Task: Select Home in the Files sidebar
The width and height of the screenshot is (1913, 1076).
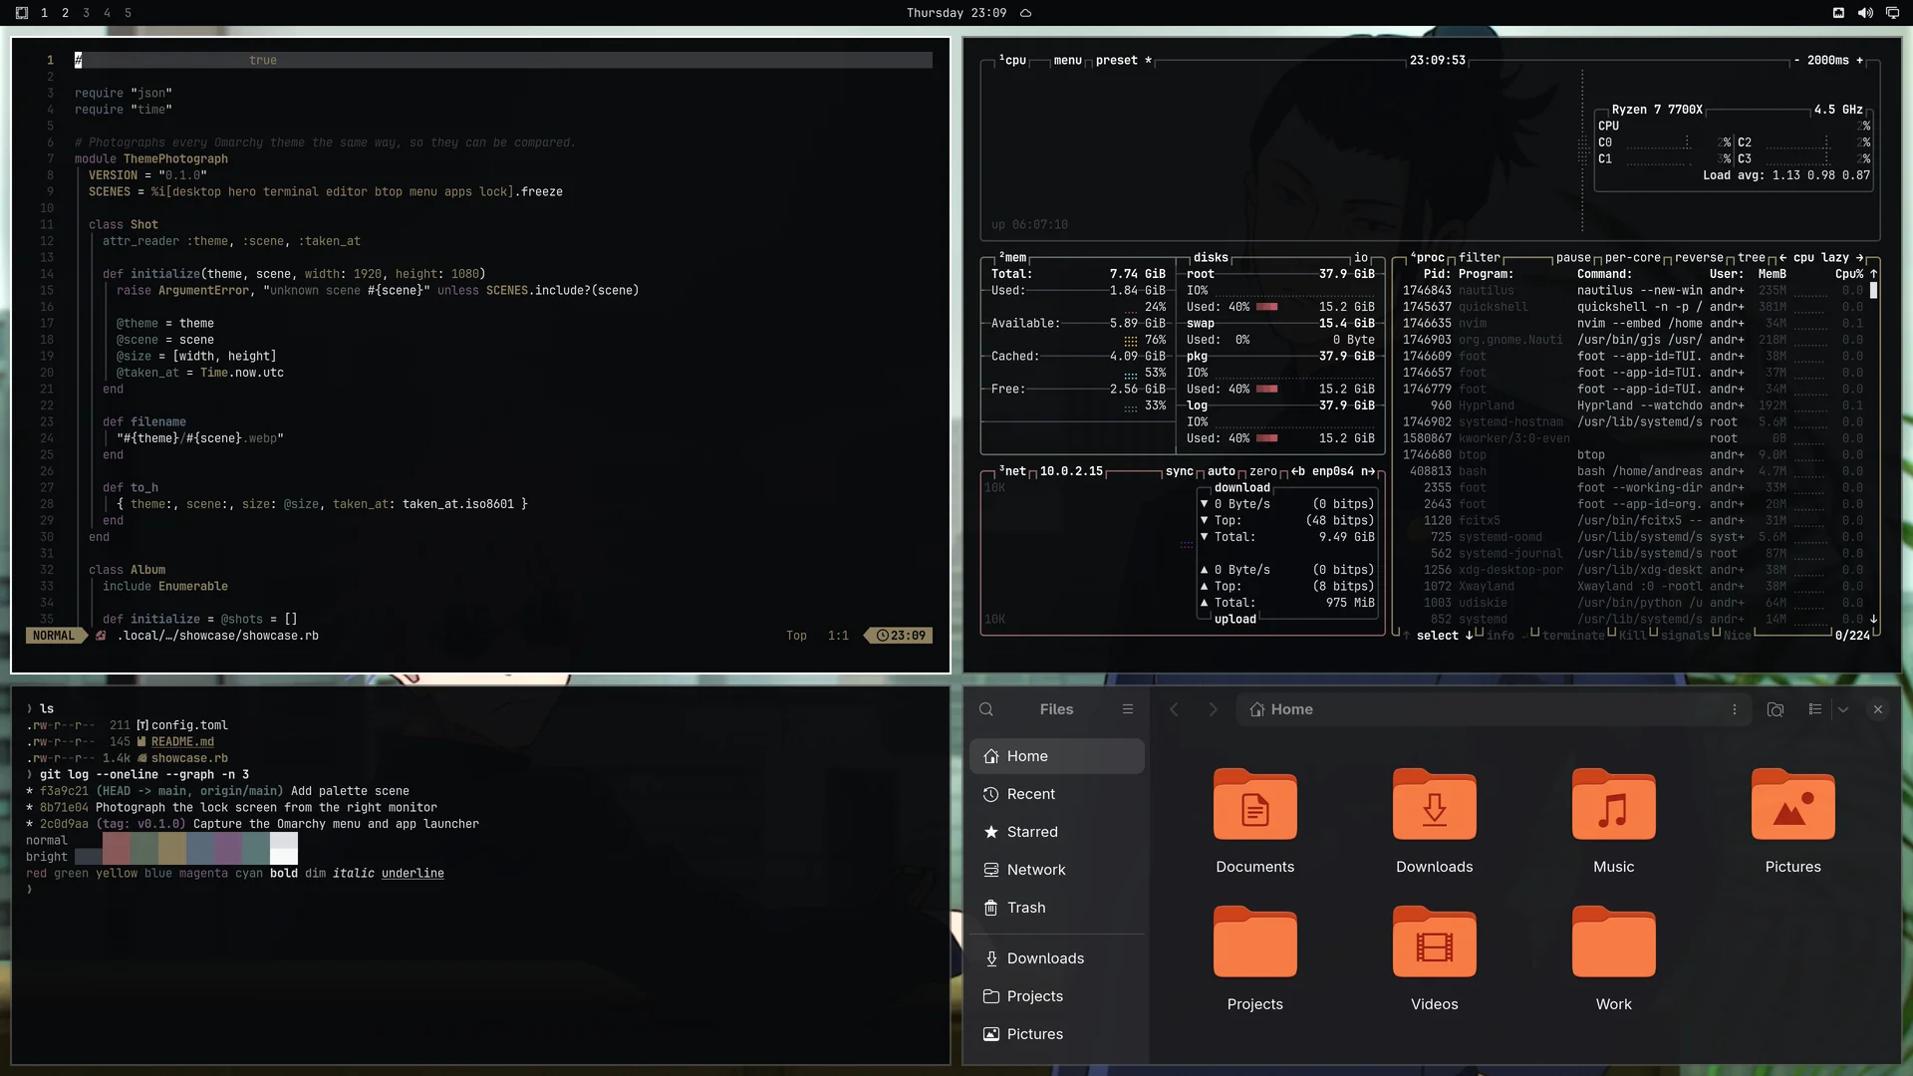Action: [1057, 756]
